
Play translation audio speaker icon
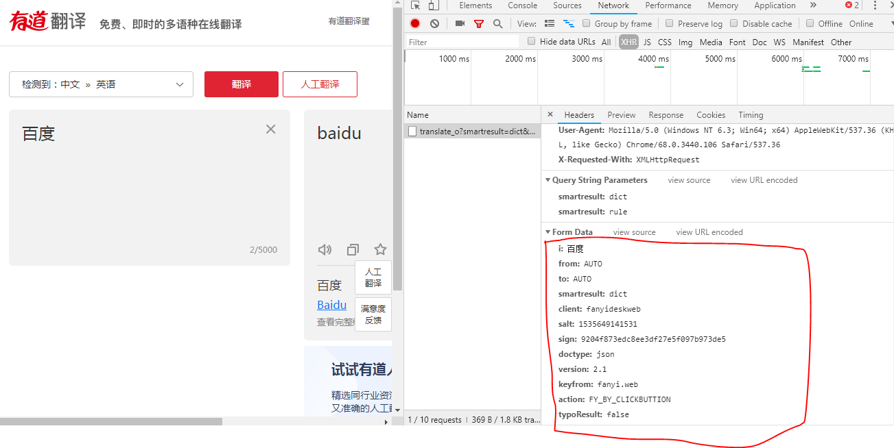tap(325, 249)
